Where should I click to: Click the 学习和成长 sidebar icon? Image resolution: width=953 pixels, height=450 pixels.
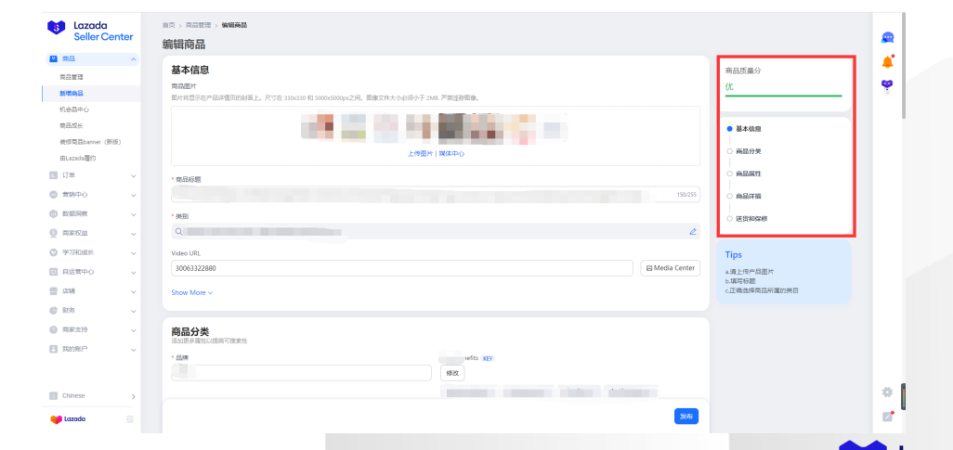[54, 252]
